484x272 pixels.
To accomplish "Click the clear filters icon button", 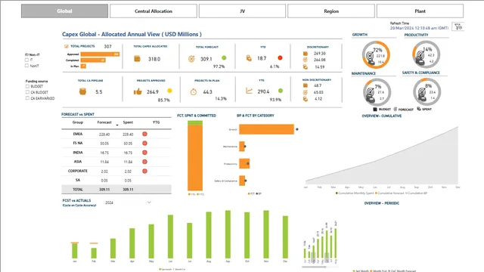I will click(x=458, y=27).
